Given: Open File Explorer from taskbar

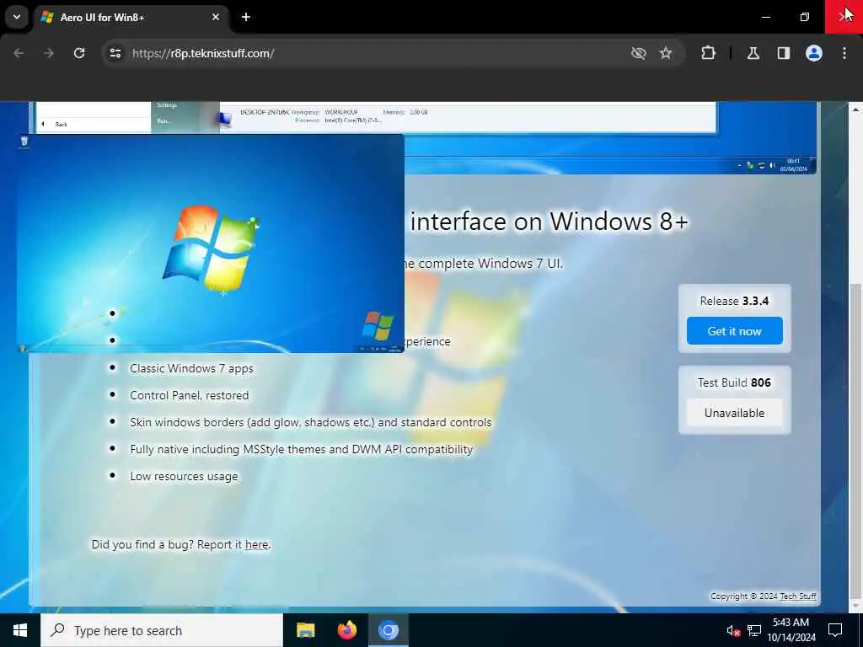Looking at the screenshot, I should tap(305, 630).
